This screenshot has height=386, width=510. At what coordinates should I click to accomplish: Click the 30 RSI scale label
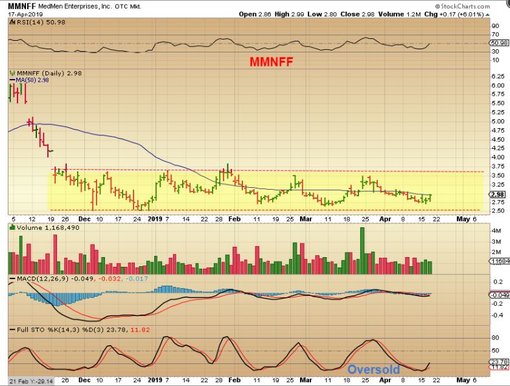(495, 51)
